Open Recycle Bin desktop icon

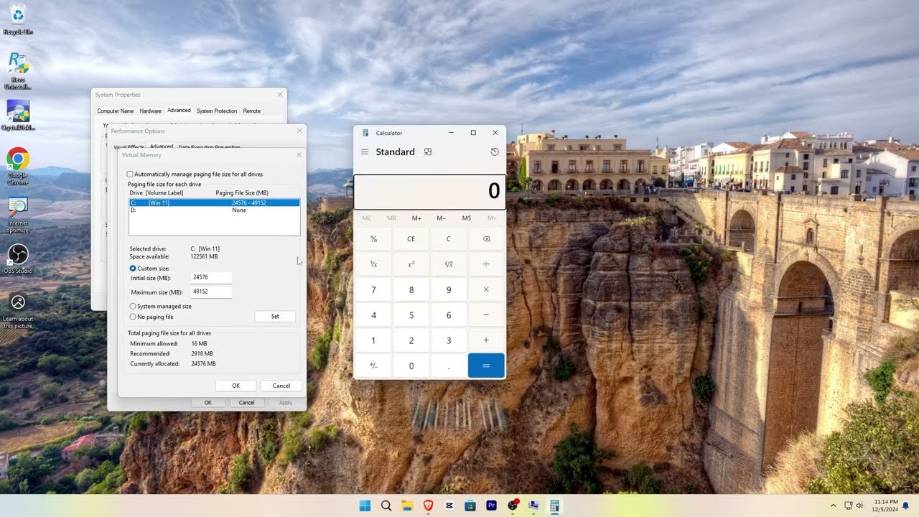pos(18,19)
